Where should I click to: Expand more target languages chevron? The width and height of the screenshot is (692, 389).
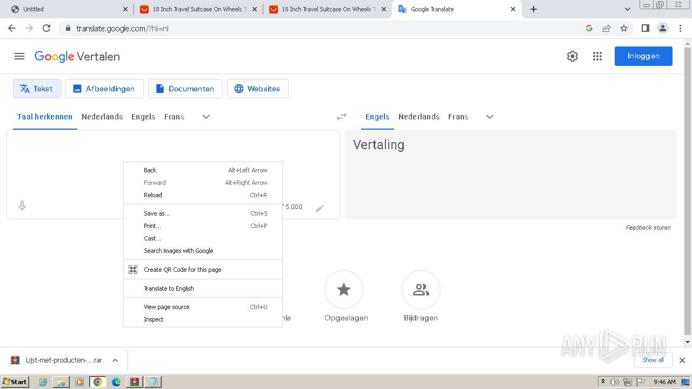coord(490,117)
